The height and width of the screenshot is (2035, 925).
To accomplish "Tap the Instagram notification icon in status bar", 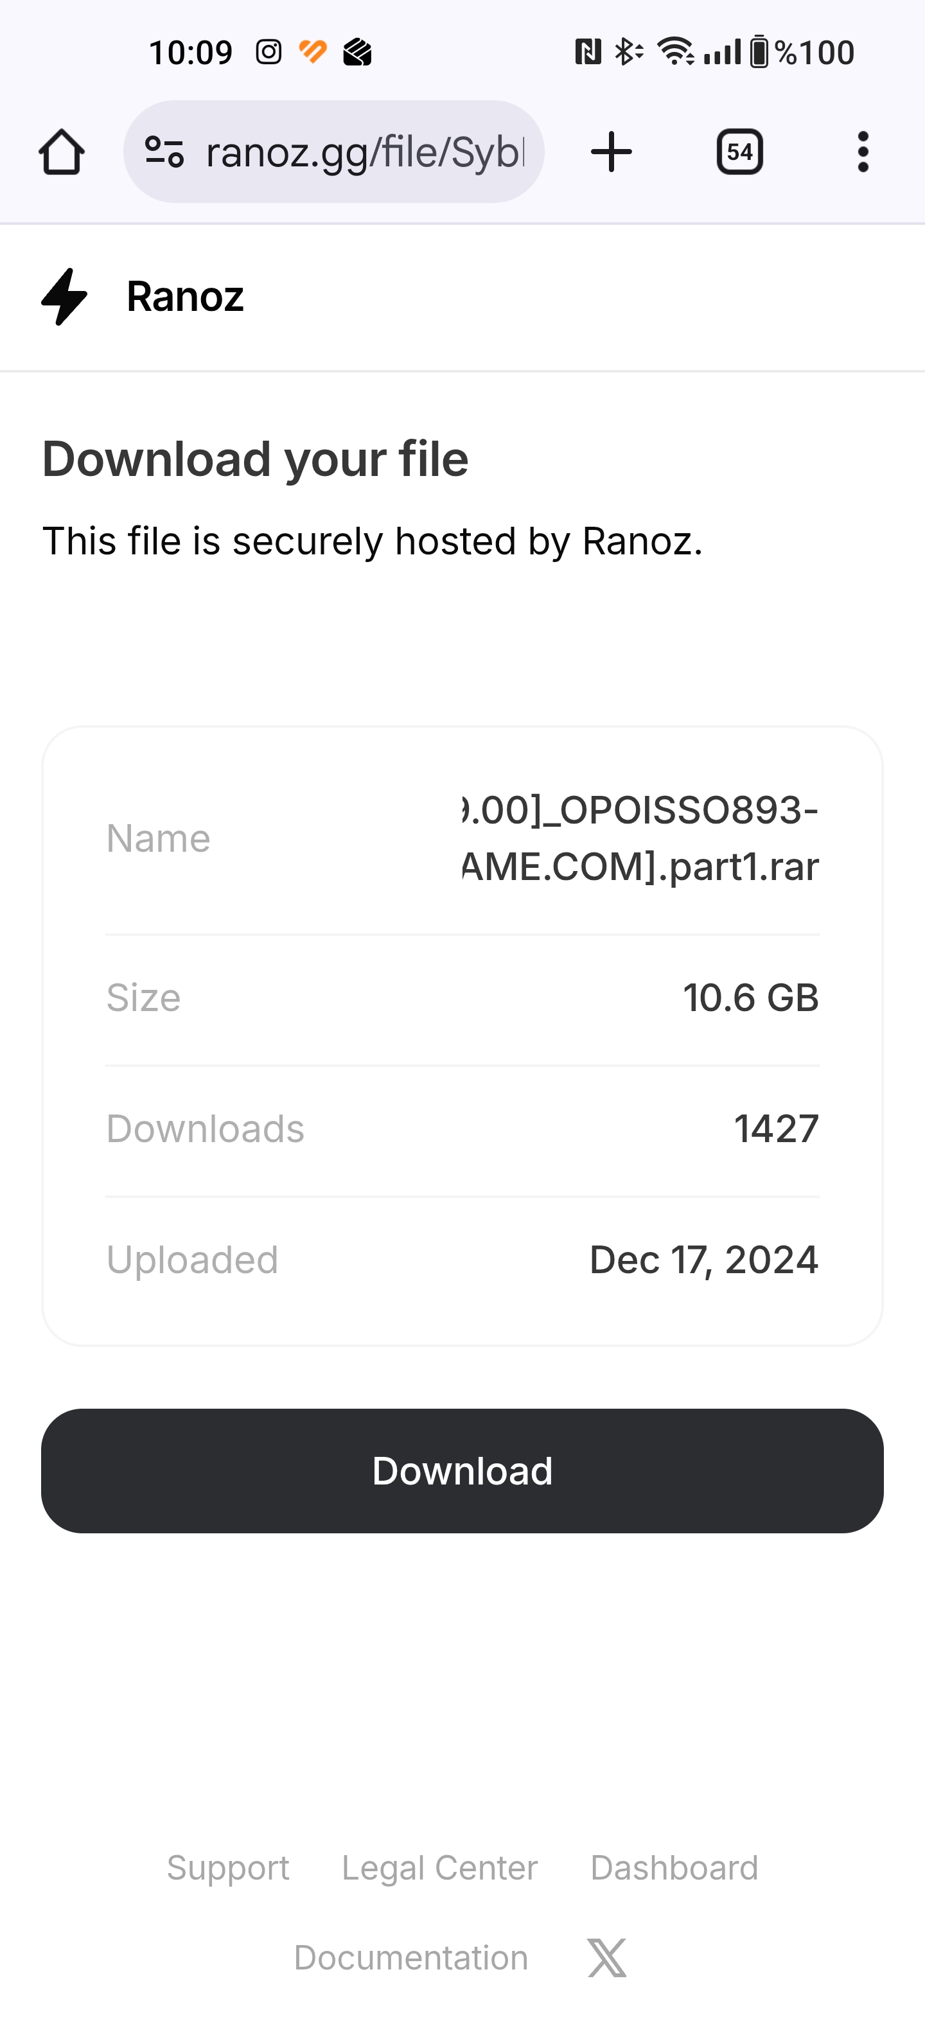I will point(269,53).
